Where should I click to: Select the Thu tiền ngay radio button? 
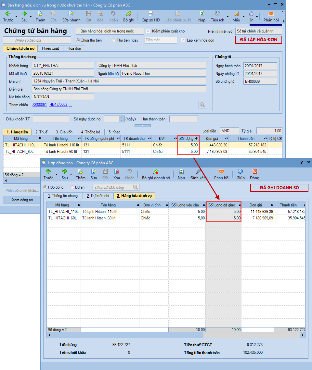(113, 40)
